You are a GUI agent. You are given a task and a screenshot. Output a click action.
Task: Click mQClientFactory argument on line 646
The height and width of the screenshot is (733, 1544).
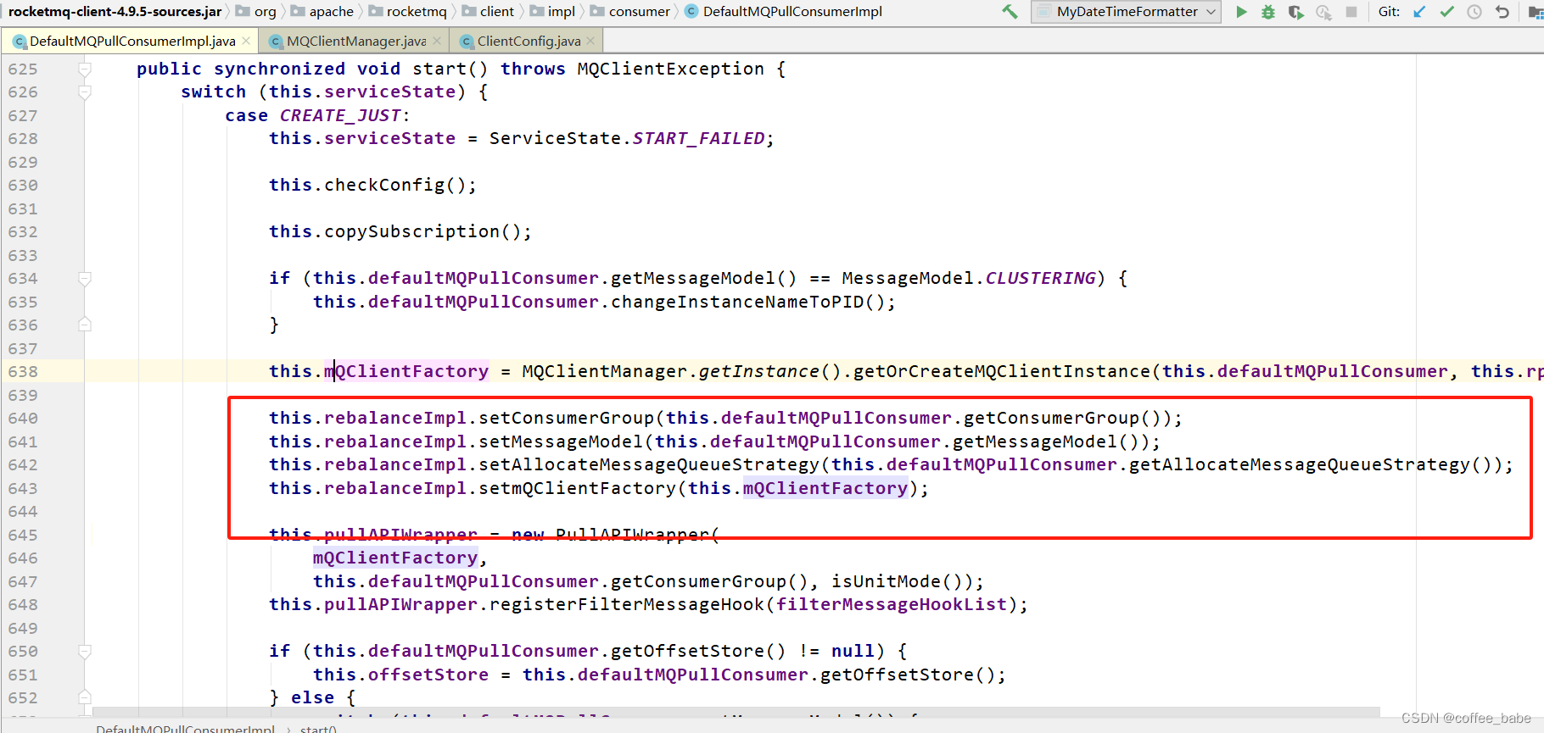395,558
